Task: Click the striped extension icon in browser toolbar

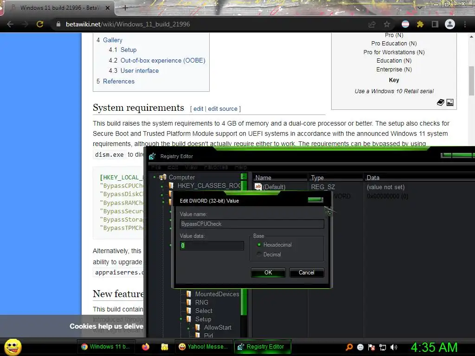Action: [x=405, y=24]
